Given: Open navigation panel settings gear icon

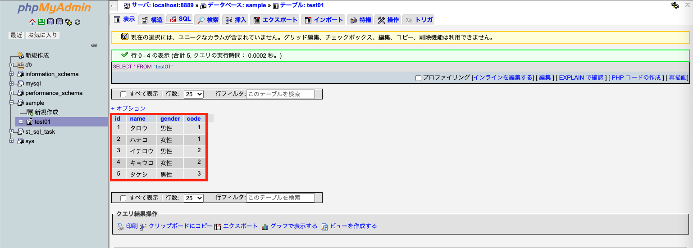Looking at the screenshot, I should coord(68,22).
